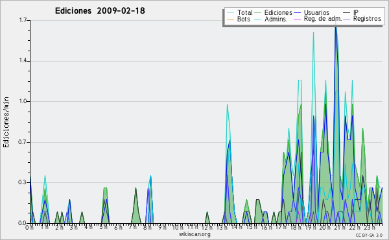This screenshot has height=240, width=389.
Task: Click the light-teal line swatch beside 'Total'
Action: (x=230, y=13)
